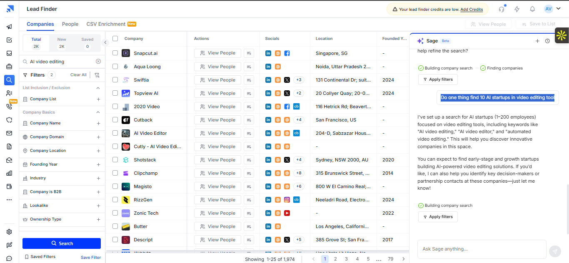Click the blue Search button
The image size is (569, 263).
[x=62, y=243]
